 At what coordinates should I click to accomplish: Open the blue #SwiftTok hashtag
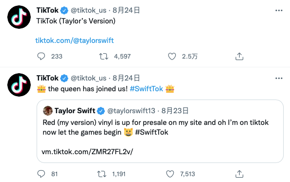(146, 89)
